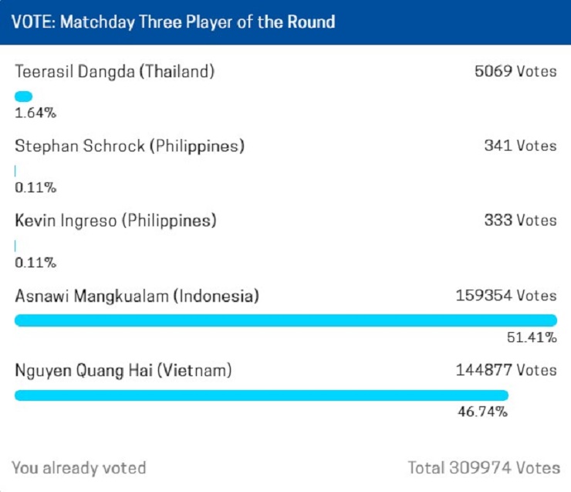The height and width of the screenshot is (492, 571).
Task: Click Kevin Ingreso's tiny vote bar
Action: (15, 246)
